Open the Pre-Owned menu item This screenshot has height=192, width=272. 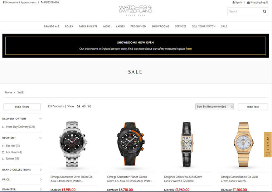138,26
